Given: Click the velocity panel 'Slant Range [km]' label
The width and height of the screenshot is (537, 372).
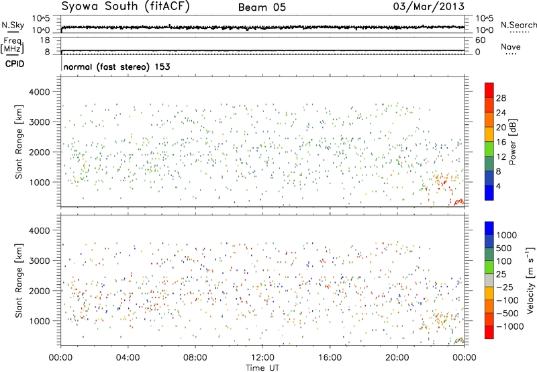Looking at the screenshot, I should coord(19,281).
